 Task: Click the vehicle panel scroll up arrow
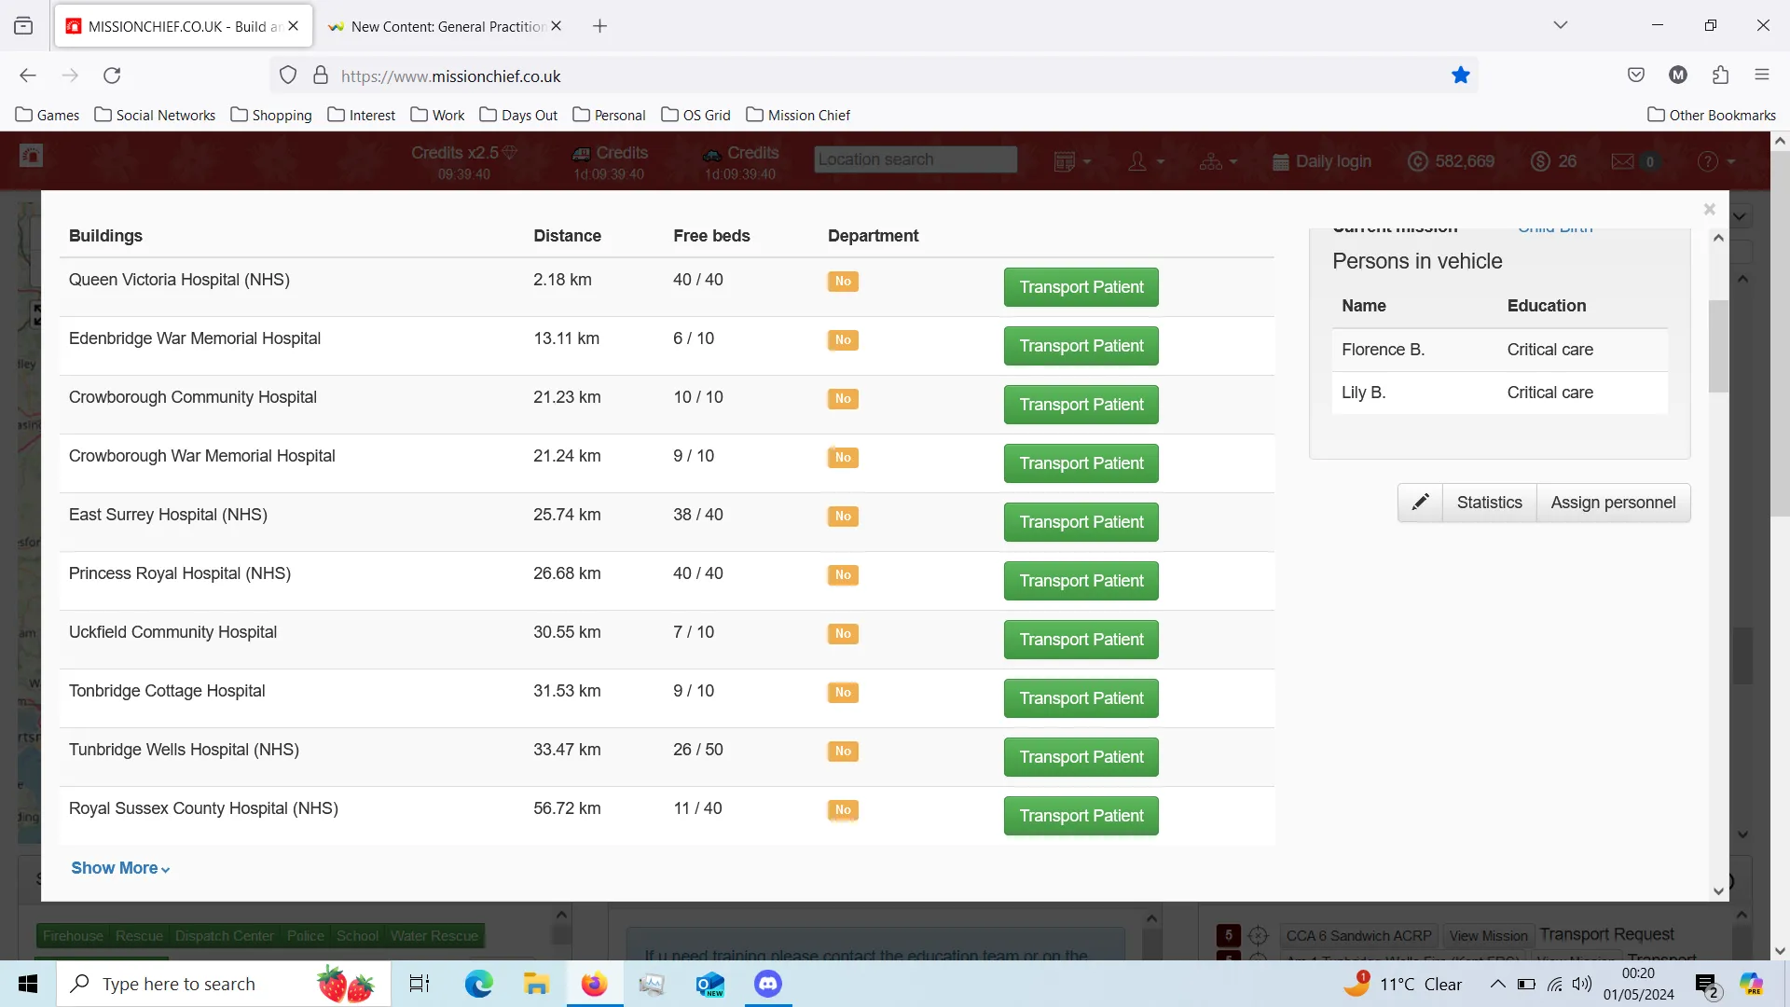click(x=1718, y=238)
